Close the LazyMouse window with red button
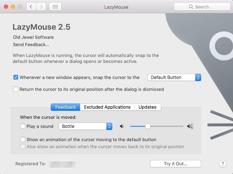This screenshot has height=174, width=233. tap(6, 7)
